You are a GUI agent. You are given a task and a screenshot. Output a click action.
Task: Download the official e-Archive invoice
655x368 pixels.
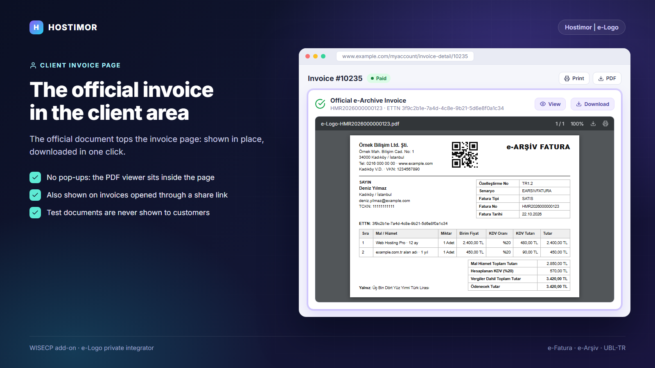click(592, 104)
